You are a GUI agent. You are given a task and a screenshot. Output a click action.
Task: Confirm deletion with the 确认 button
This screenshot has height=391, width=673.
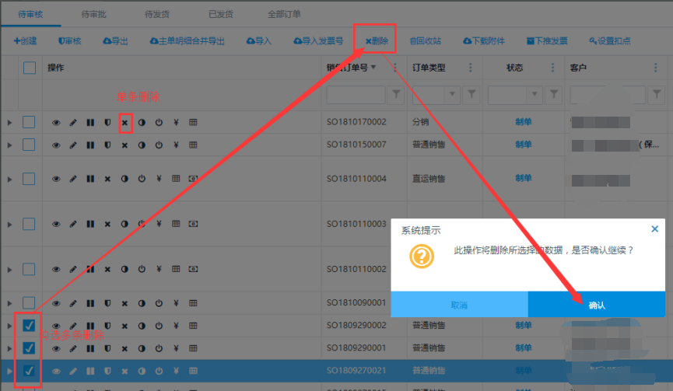point(597,305)
